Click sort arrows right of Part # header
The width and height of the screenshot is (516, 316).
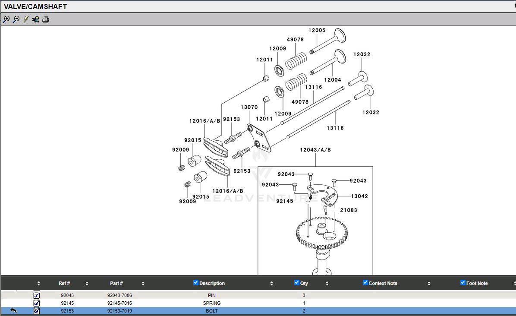click(x=143, y=284)
